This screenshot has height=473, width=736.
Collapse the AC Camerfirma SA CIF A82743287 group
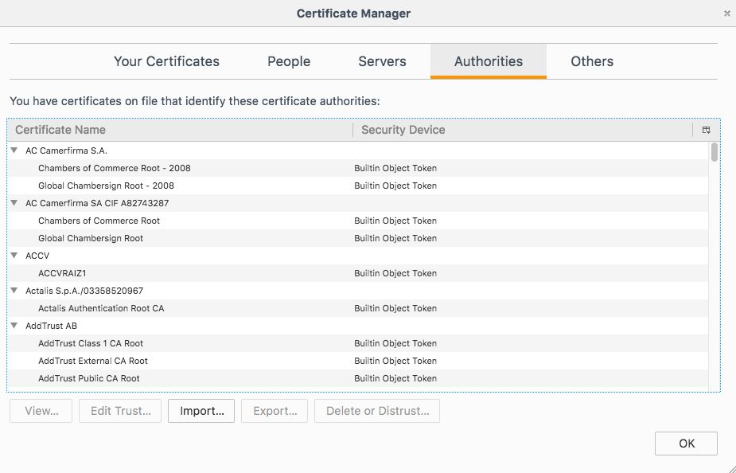click(x=14, y=203)
